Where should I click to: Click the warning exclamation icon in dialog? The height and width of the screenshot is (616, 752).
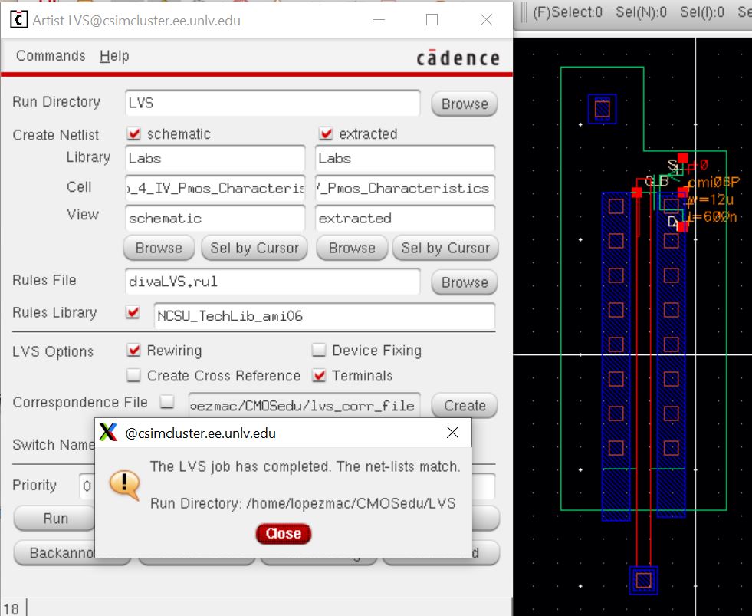coord(123,484)
